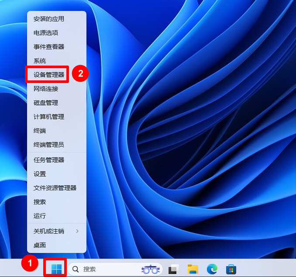Select 网络连接 in the menu

pos(57,89)
